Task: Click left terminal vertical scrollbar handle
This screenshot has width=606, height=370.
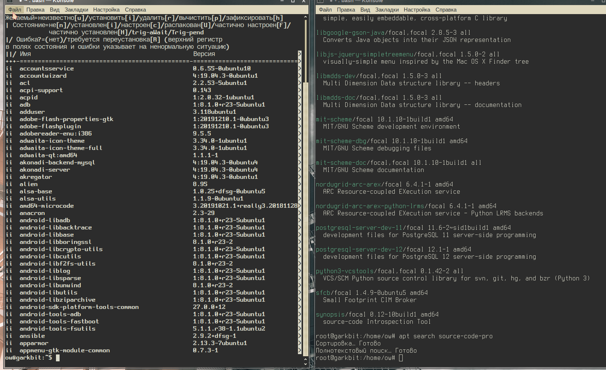Action: coord(306,219)
